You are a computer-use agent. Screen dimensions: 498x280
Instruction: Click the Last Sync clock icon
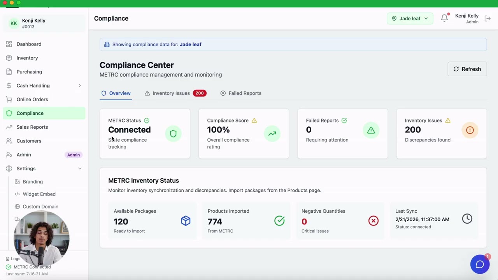coord(467,219)
